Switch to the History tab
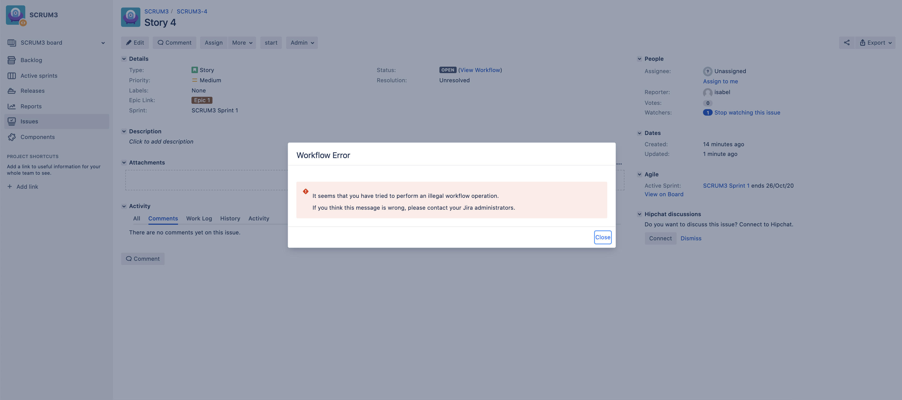This screenshot has height=400, width=902. click(x=230, y=218)
